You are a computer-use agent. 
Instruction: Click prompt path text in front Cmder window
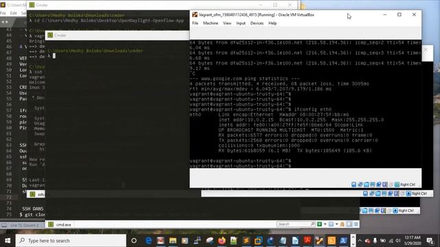click(x=95, y=51)
